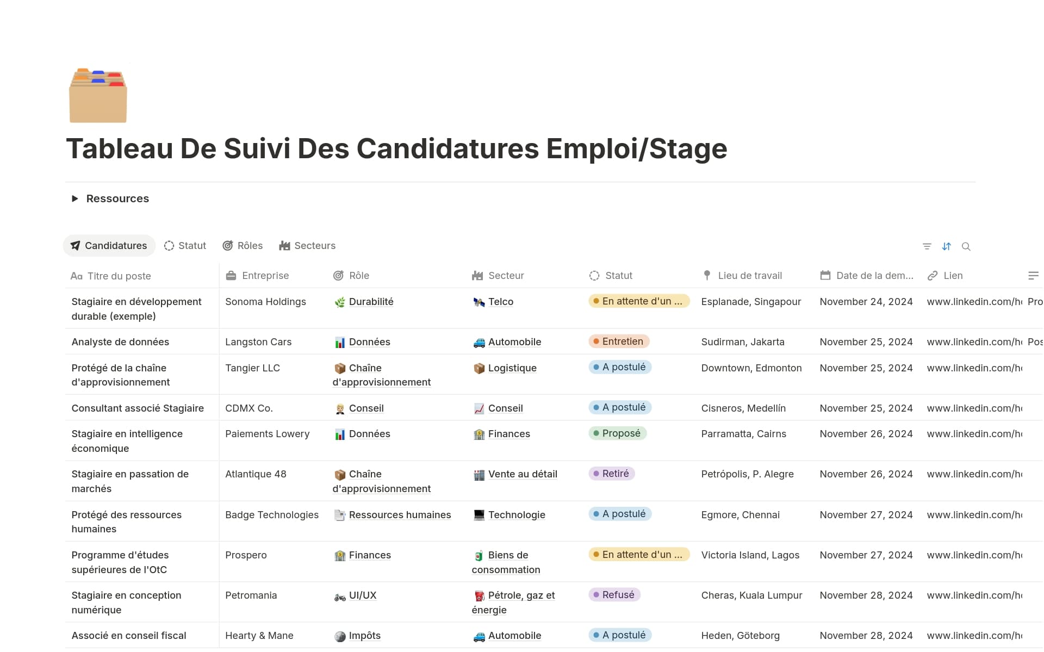Click the file box page icon
This screenshot has width=1044, height=652.
pos(98,95)
